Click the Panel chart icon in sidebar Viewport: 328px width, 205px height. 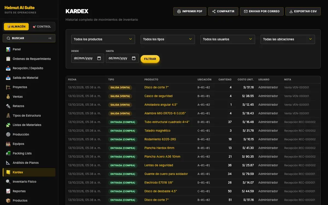point(8,49)
